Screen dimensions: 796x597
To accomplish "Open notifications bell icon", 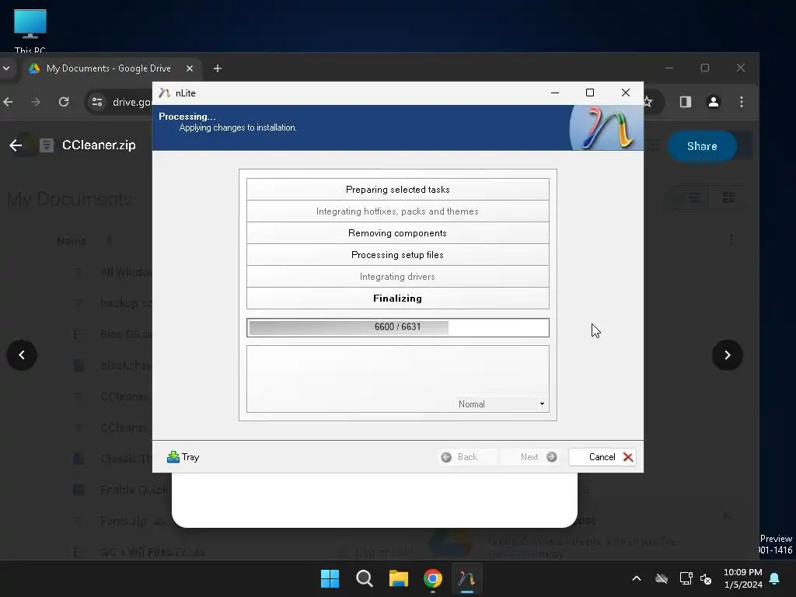I will click(775, 578).
